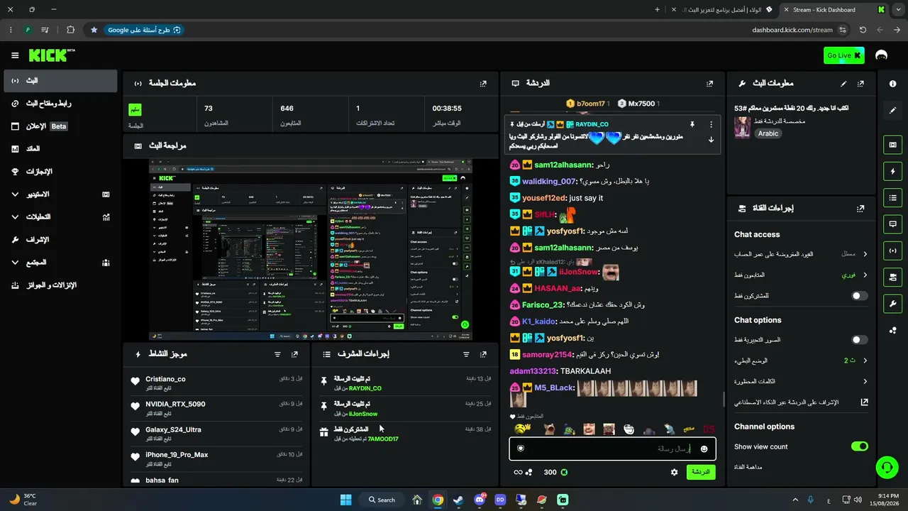Open the emoji picker in chat input

704,449
